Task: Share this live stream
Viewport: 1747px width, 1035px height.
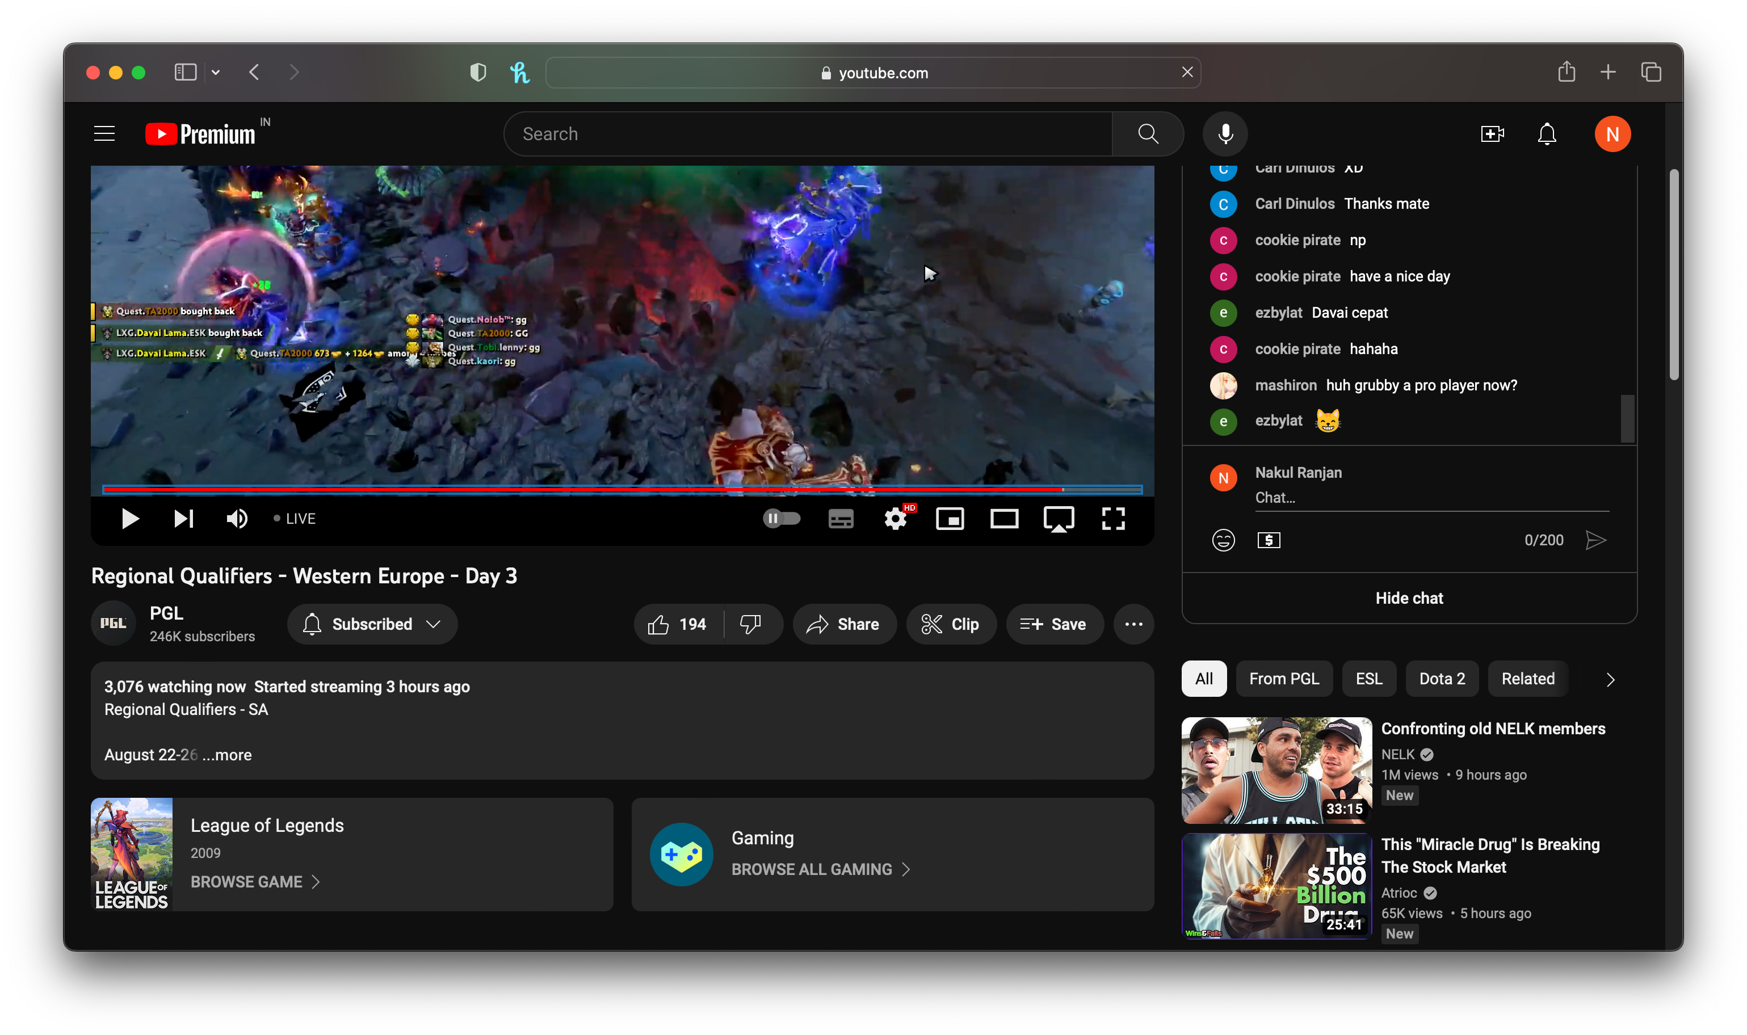Action: (x=843, y=624)
